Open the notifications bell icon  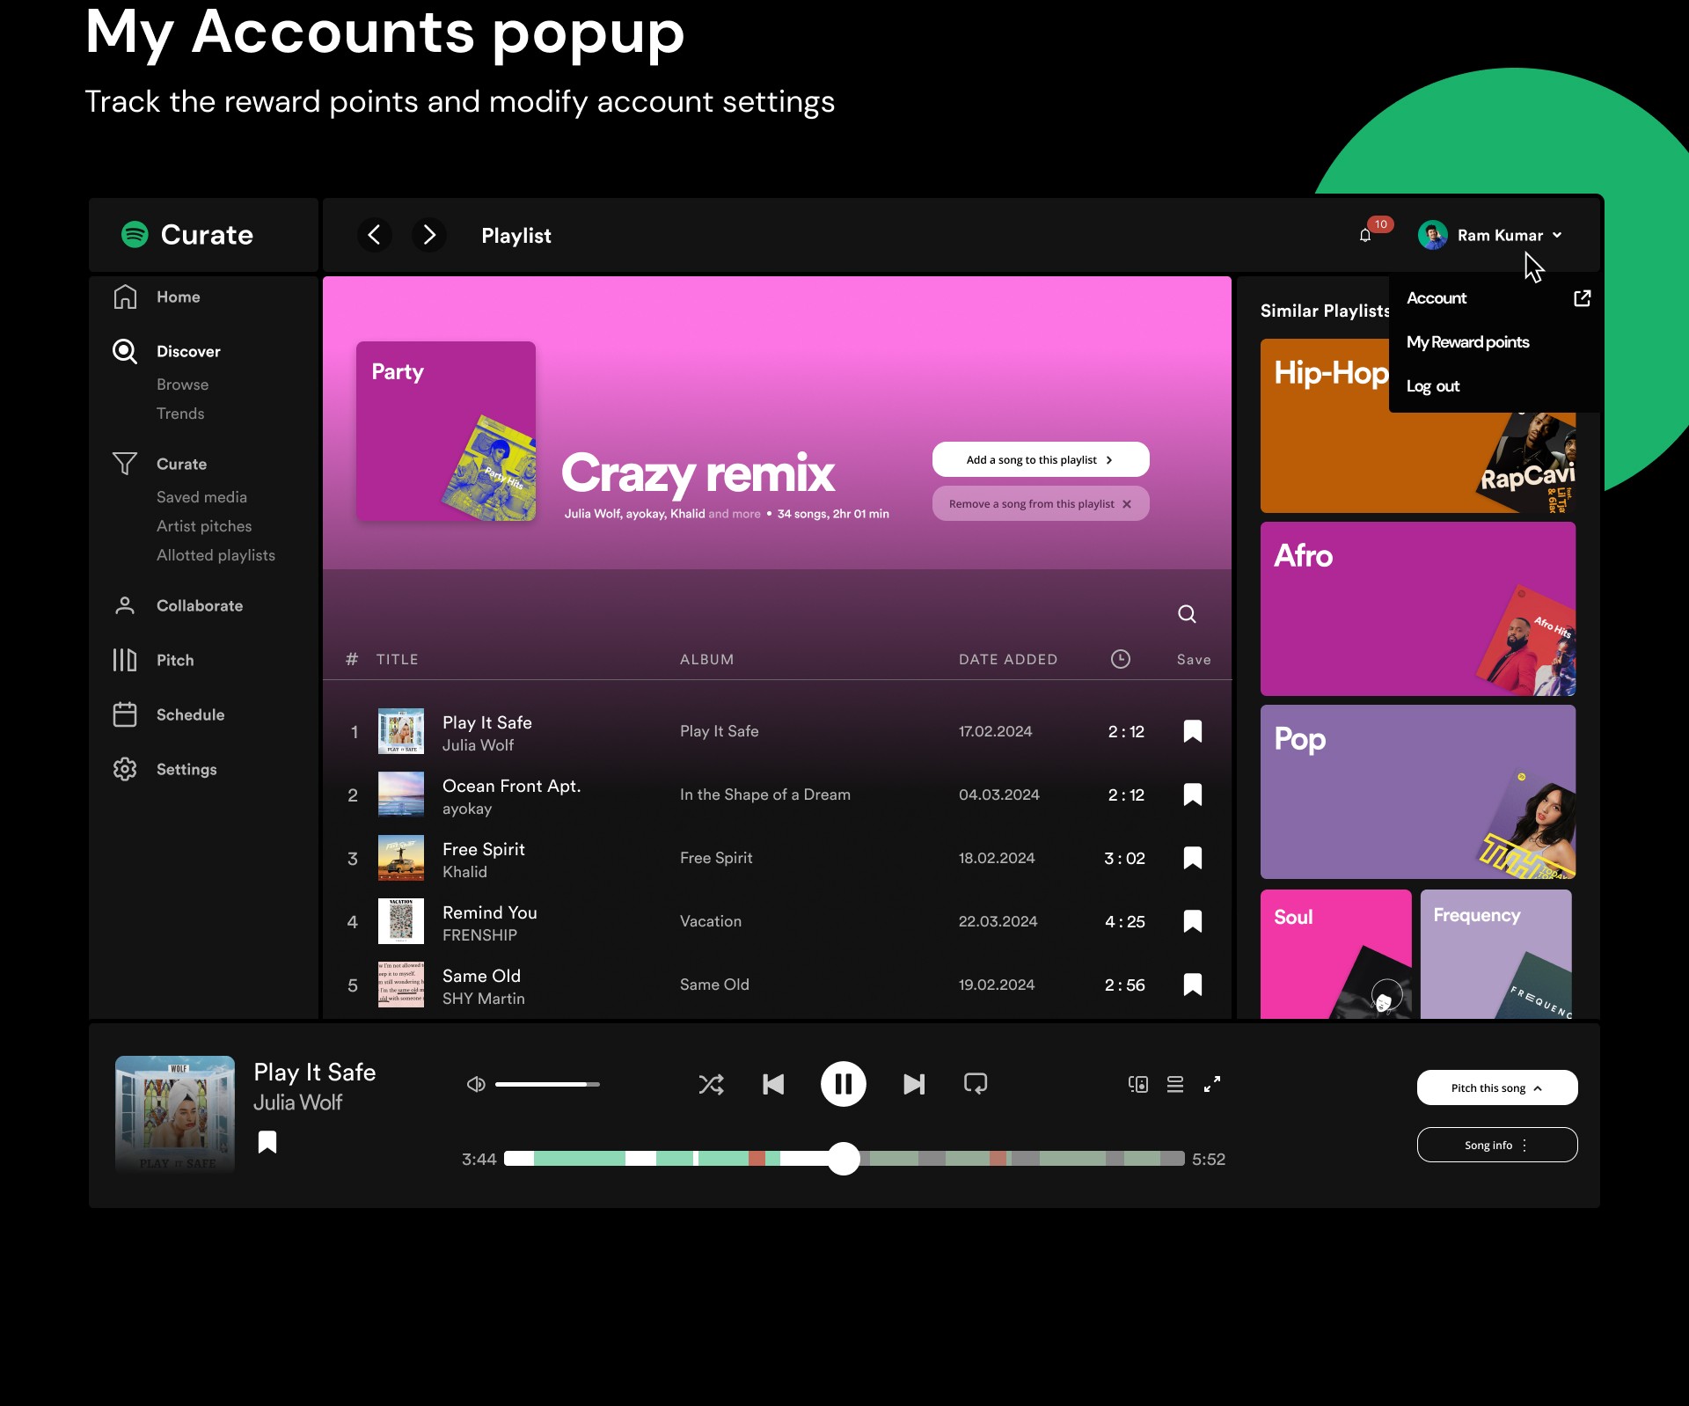[x=1365, y=235]
